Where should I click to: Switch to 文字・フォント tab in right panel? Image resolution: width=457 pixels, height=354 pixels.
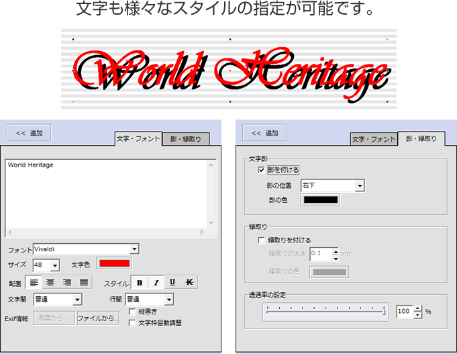coord(374,139)
